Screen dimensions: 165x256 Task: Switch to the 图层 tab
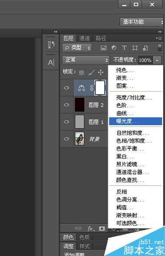(x=69, y=38)
